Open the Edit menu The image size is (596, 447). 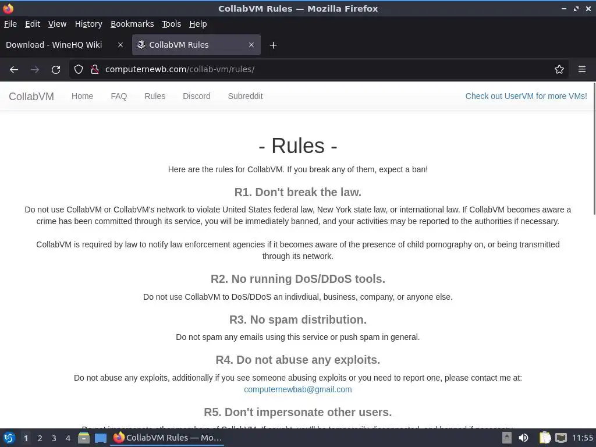pyautogui.click(x=33, y=24)
